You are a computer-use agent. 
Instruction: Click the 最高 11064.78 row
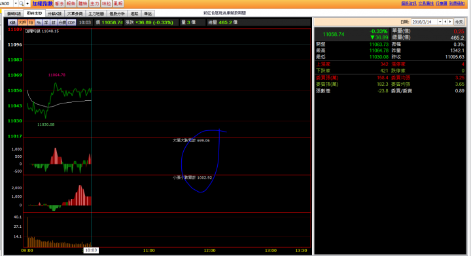[x=353, y=50]
